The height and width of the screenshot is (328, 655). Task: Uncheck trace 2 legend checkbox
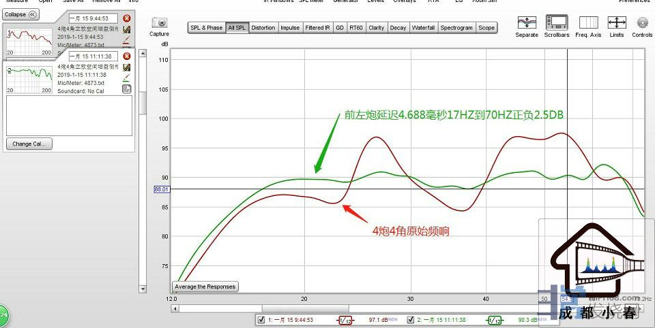point(413,319)
